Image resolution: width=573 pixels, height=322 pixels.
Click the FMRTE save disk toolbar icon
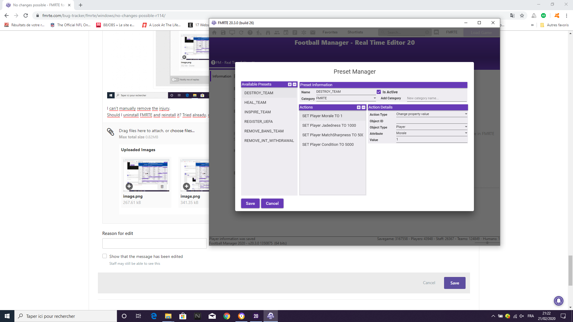coord(223,32)
